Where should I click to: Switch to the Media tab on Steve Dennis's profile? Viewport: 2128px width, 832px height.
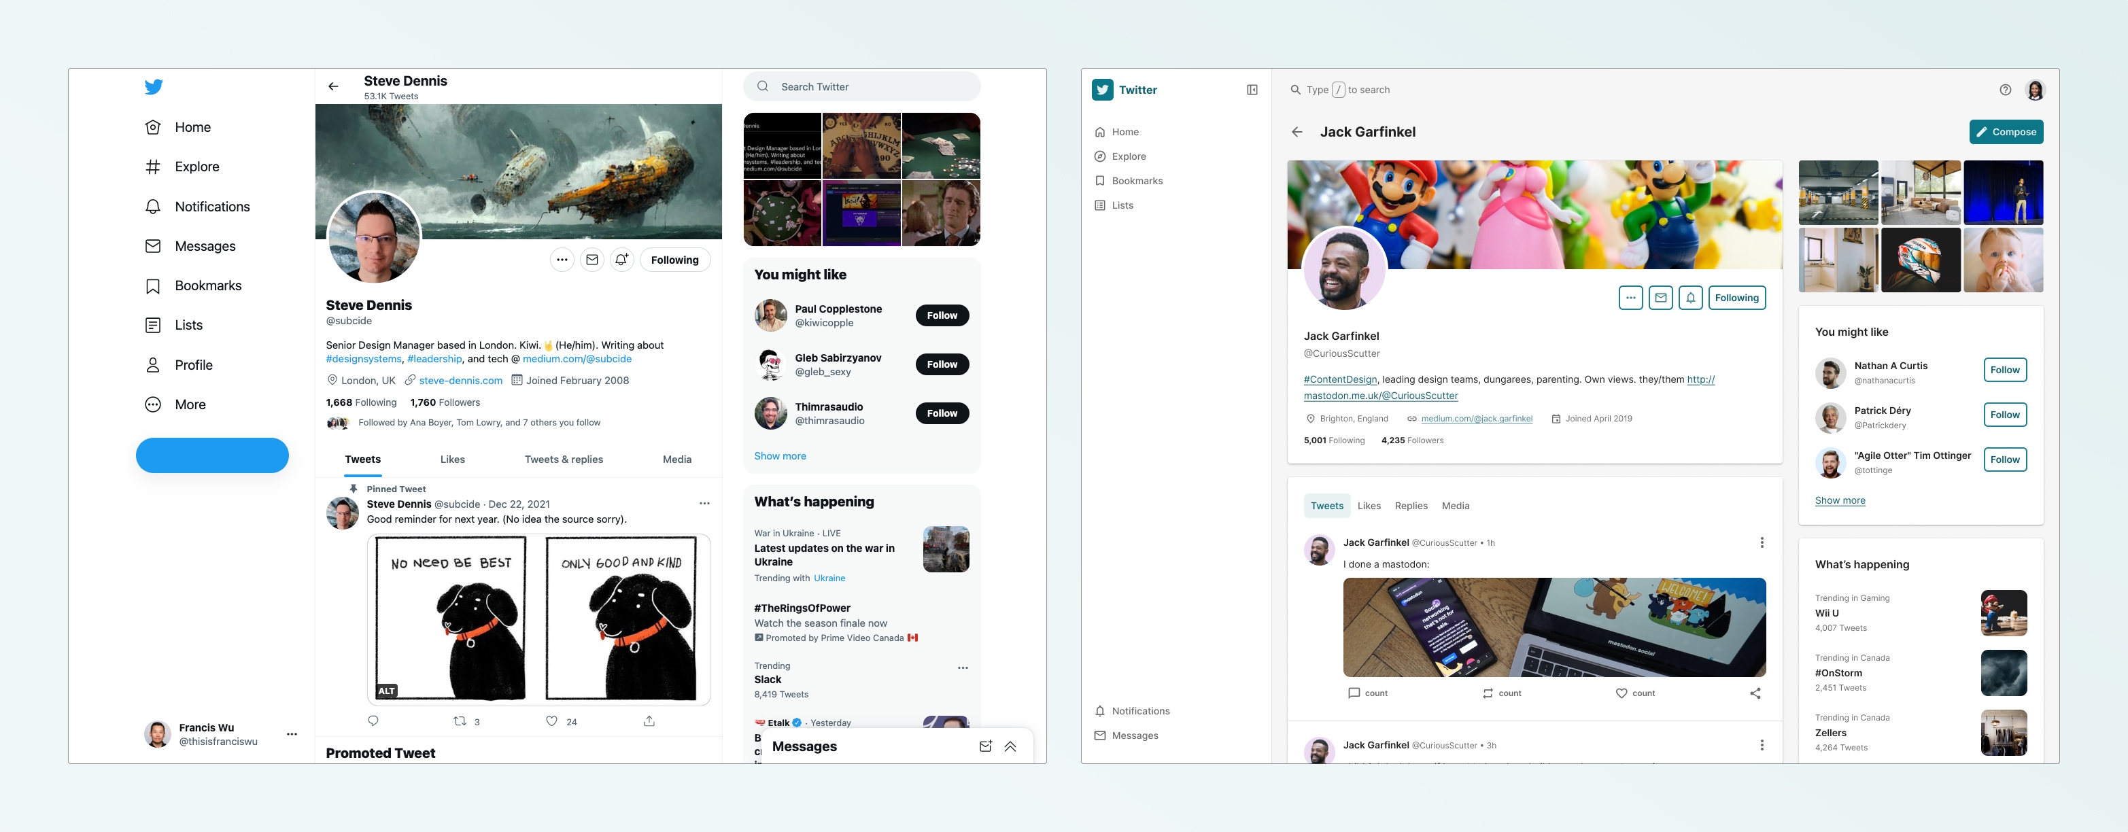click(676, 459)
